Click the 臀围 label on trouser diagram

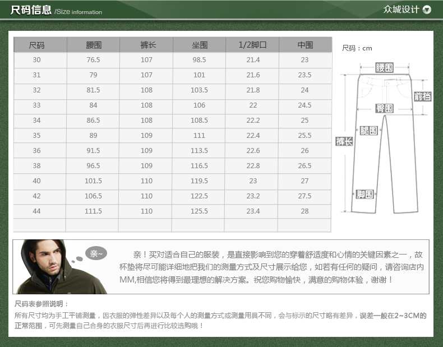click(x=384, y=108)
